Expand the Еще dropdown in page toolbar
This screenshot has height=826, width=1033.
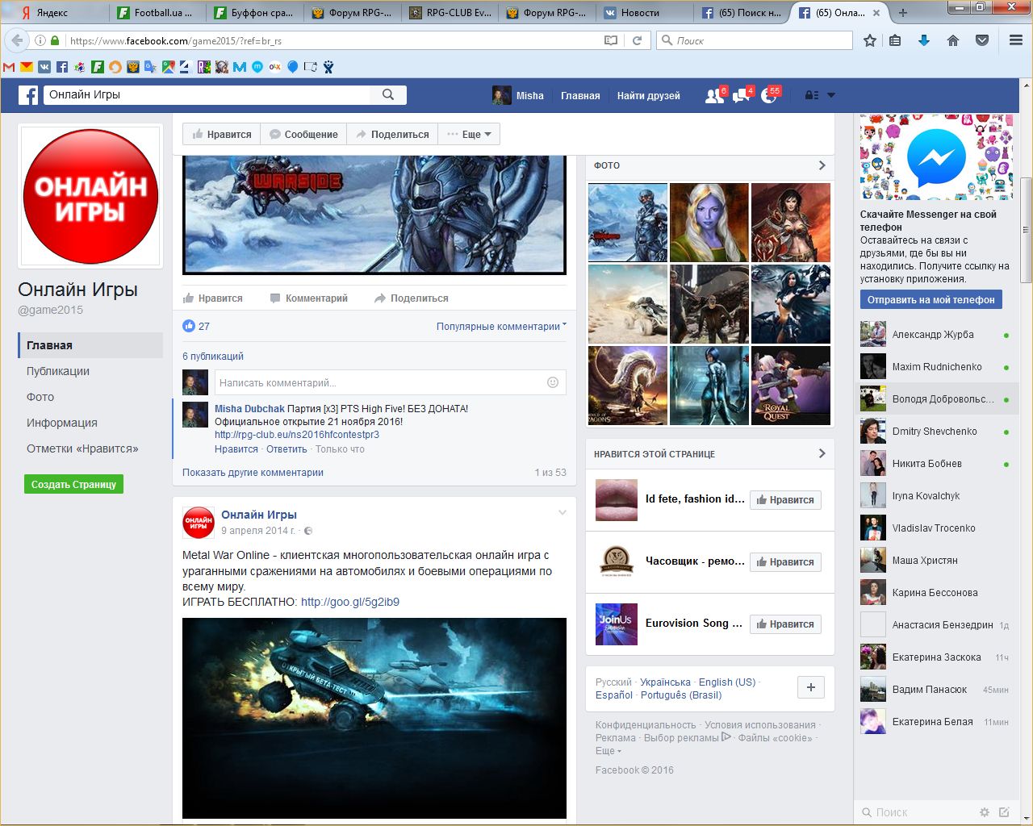[x=470, y=135]
